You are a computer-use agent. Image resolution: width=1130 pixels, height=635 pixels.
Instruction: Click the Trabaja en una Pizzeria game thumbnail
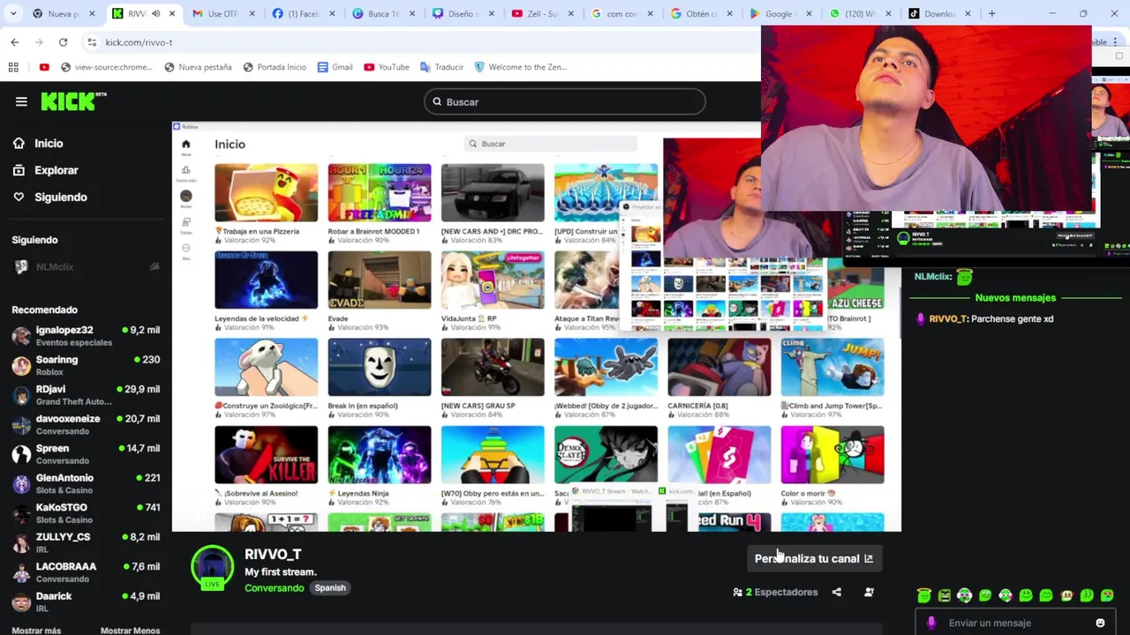tap(266, 192)
